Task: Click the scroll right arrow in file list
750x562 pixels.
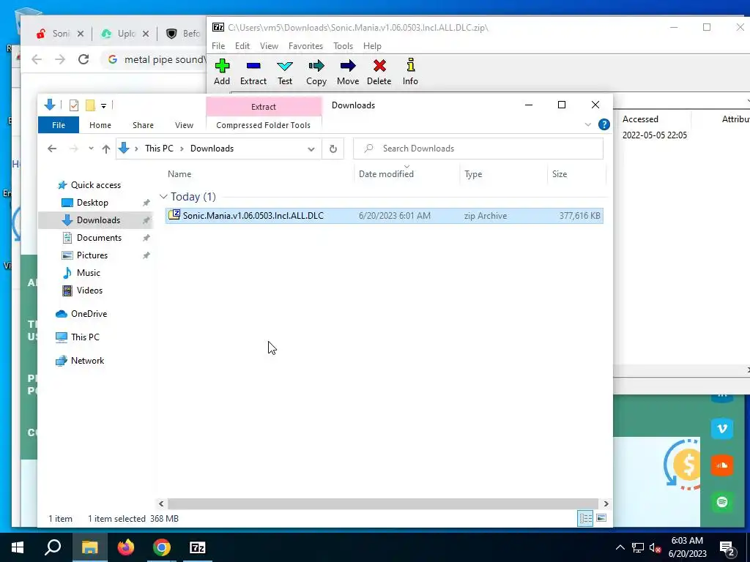Action: pyautogui.click(x=606, y=503)
